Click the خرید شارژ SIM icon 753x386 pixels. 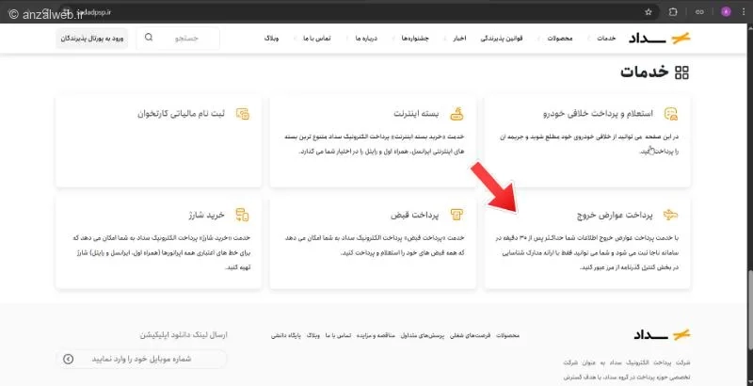pyautogui.click(x=243, y=215)
